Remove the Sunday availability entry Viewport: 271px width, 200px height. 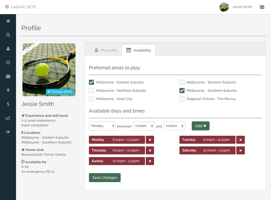(x=150, y=161)
